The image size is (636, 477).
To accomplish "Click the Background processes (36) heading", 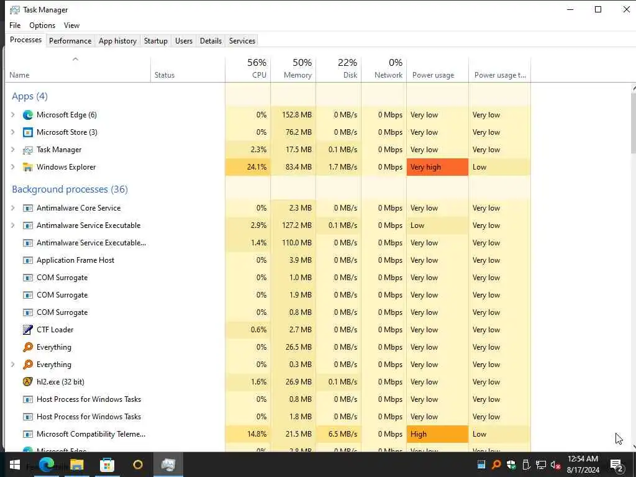I will pos(70,189).
